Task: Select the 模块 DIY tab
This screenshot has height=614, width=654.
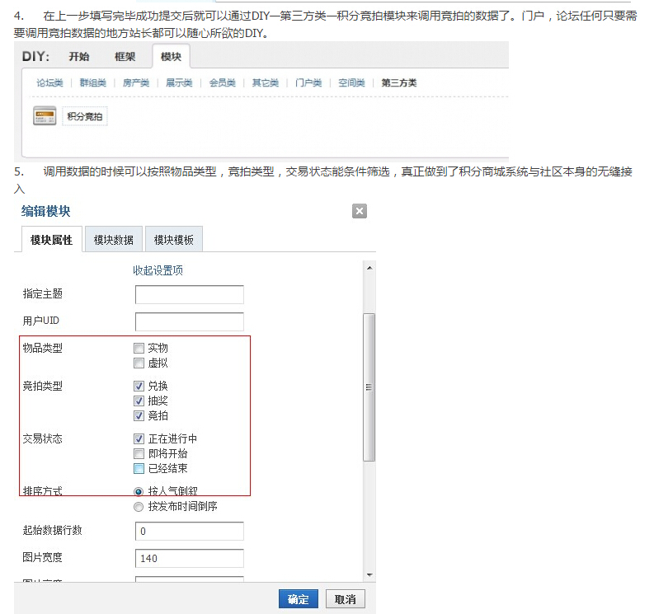Action: pos(171,56)
